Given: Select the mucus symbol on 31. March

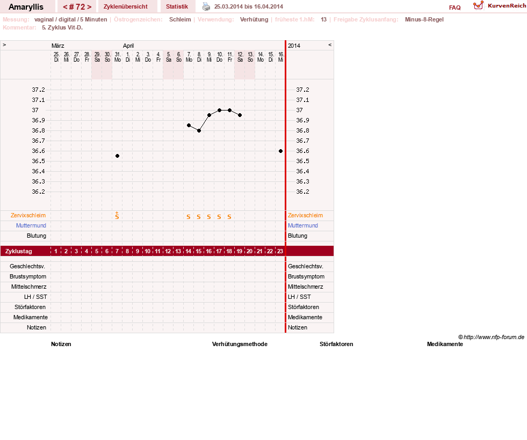Looking at the screenshot, I should pos(117,216).
